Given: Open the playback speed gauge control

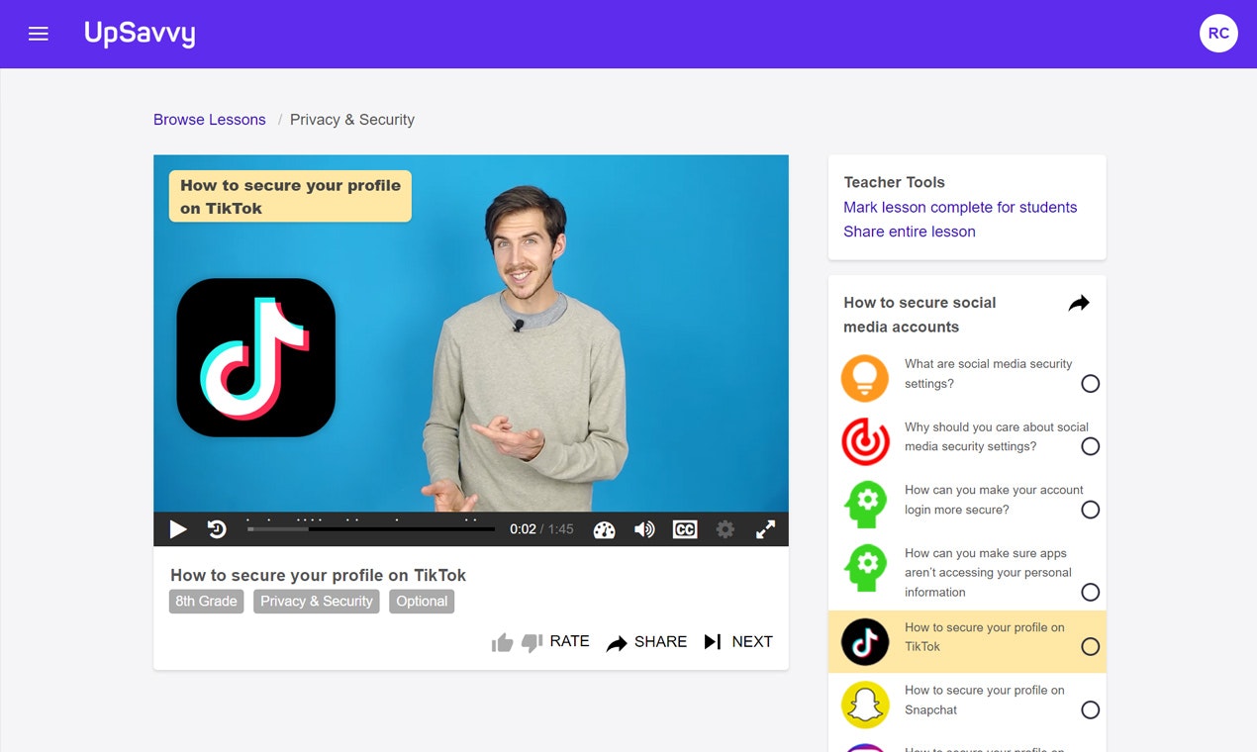Looking at the screenshot, I should click(605, 529).
